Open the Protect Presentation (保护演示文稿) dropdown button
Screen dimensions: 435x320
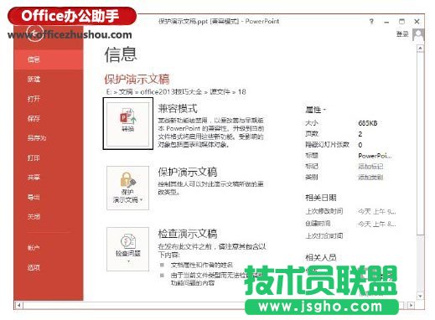128,188
